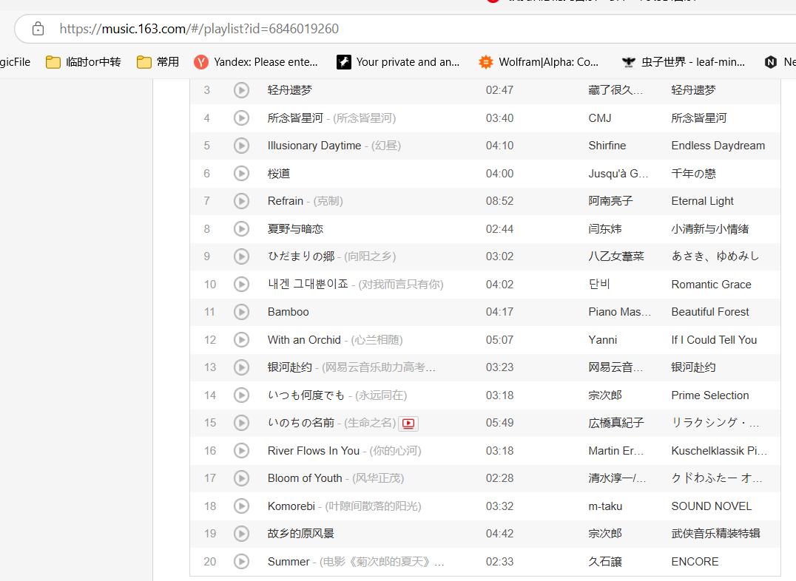Open the 临时or中转 bookmark folder
The image size is (796, 581).
pyautogui.click(x=84, y=62)
